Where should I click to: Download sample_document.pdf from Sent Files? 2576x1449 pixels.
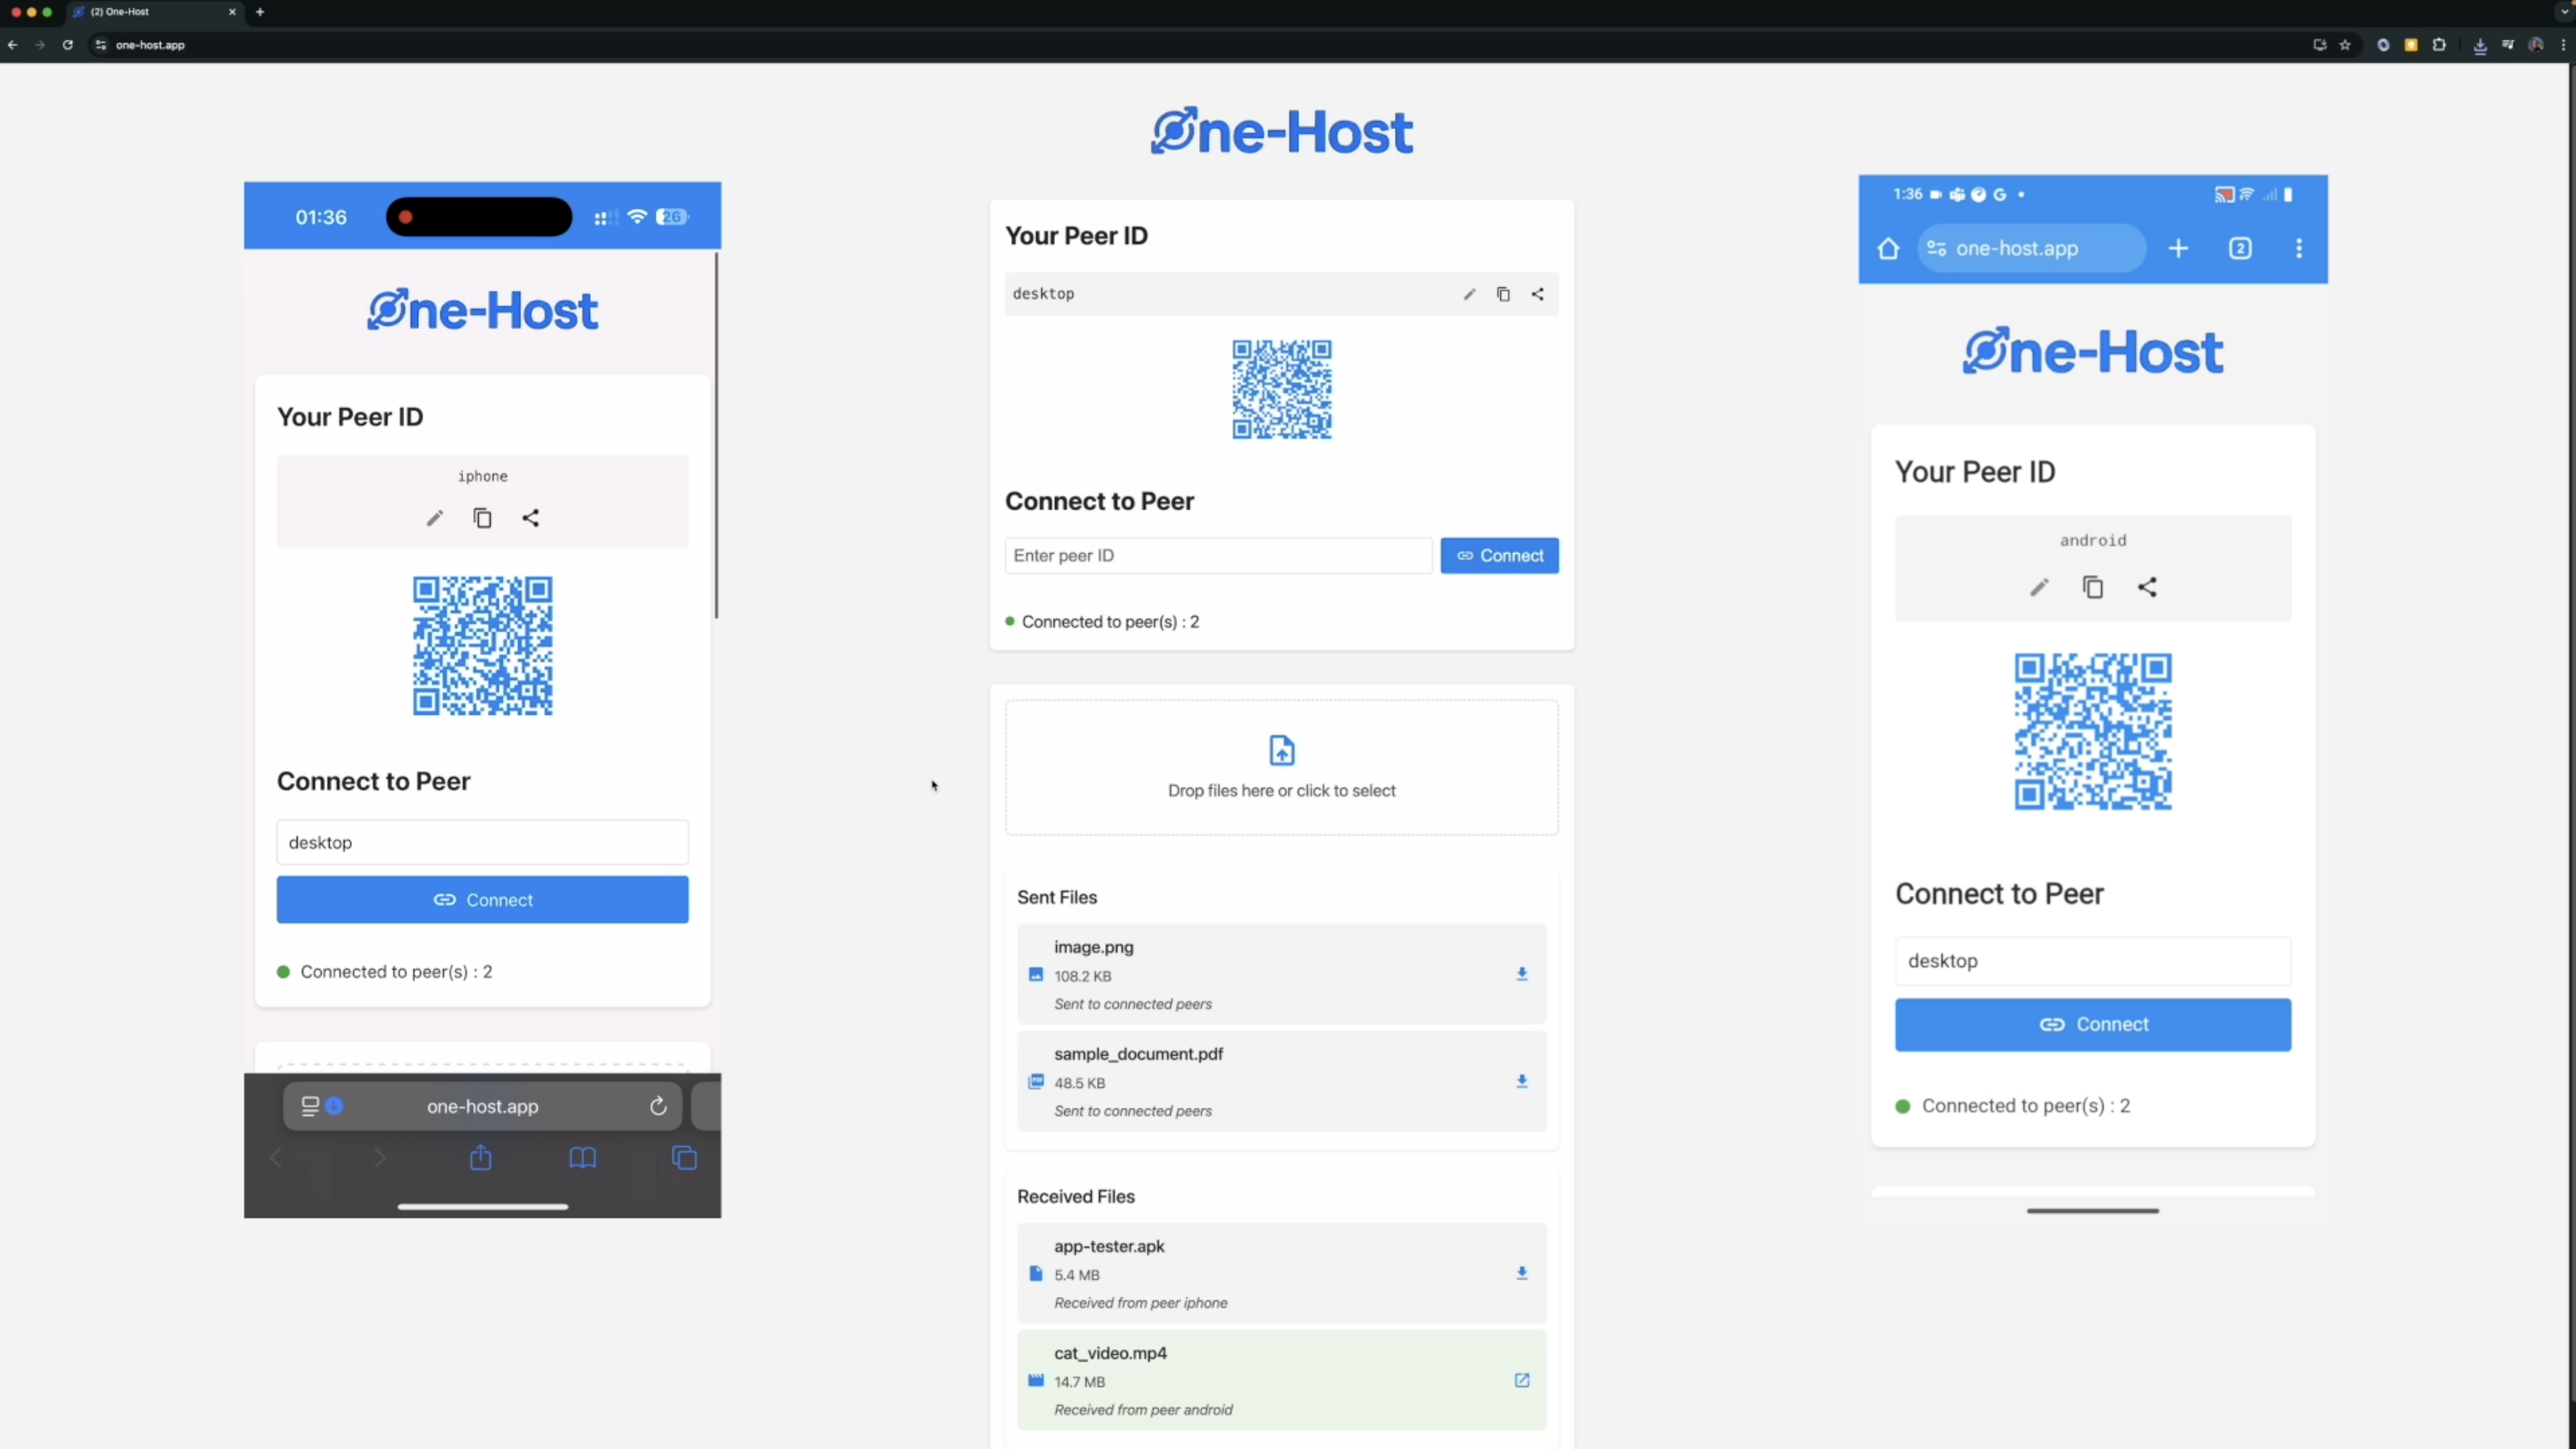click(1522, 1081)
